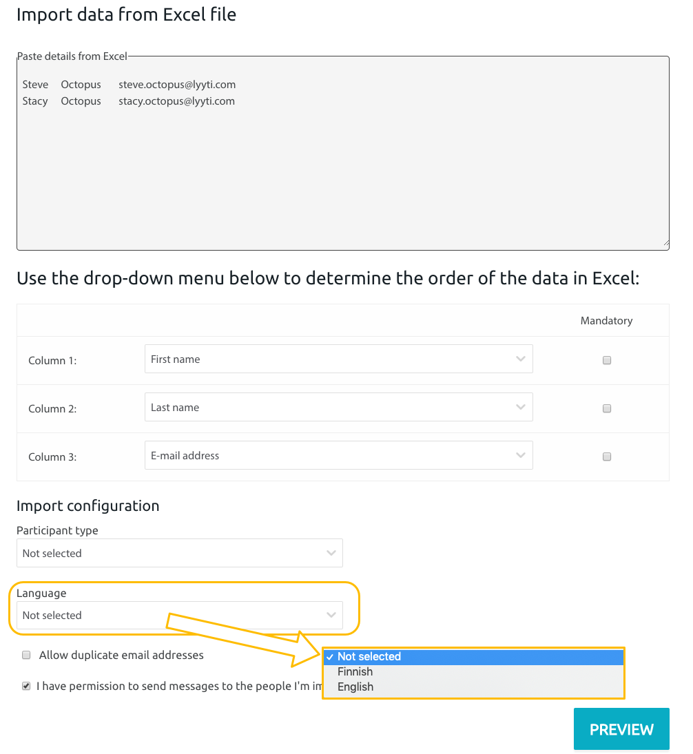693x754 pixels.
Task: Tick Mandatory checkbox for Column 2
Action: click(607, 408)
